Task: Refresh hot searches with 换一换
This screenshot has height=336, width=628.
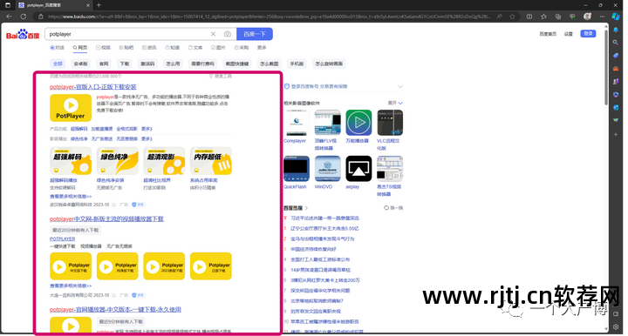Action: (393, 208)
